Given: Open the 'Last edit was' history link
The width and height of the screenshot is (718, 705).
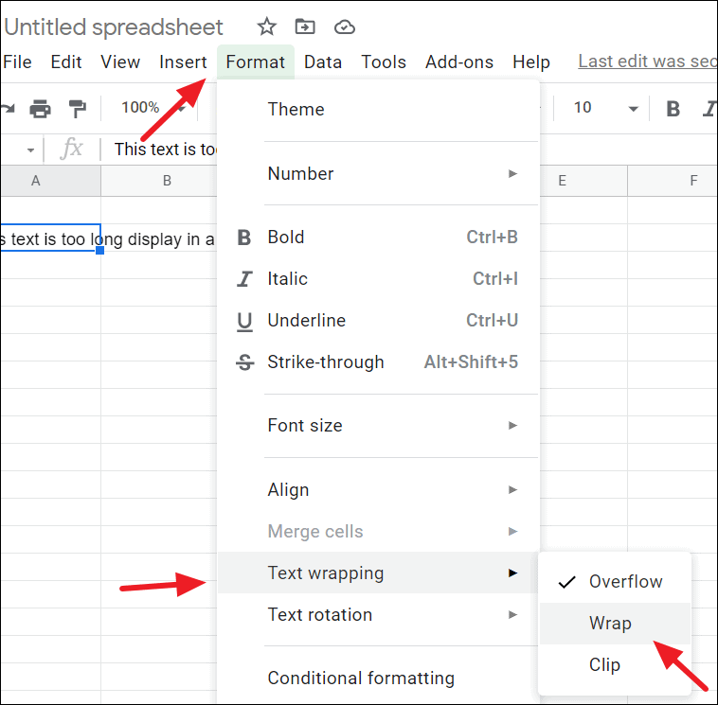Looking at the screenshot, I should [648, 62].
